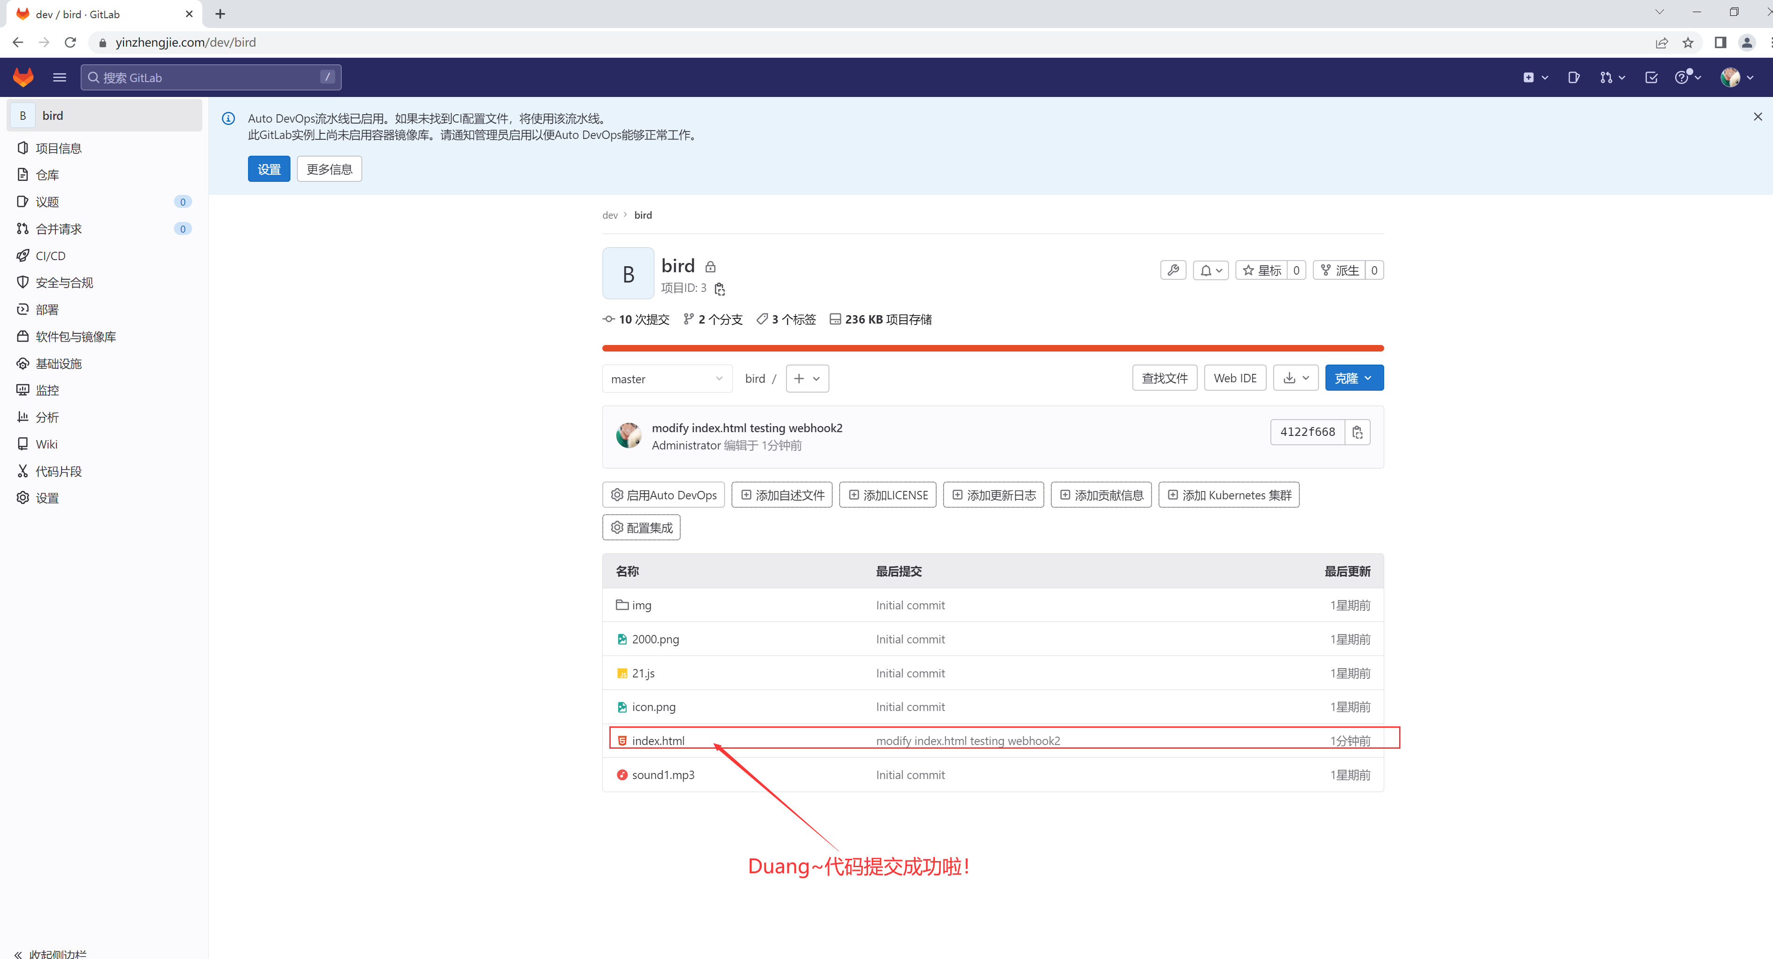Screen dimensions: 1773x959
Task: Open the hamburger navigation menu
Action: (x=59, y=77)
